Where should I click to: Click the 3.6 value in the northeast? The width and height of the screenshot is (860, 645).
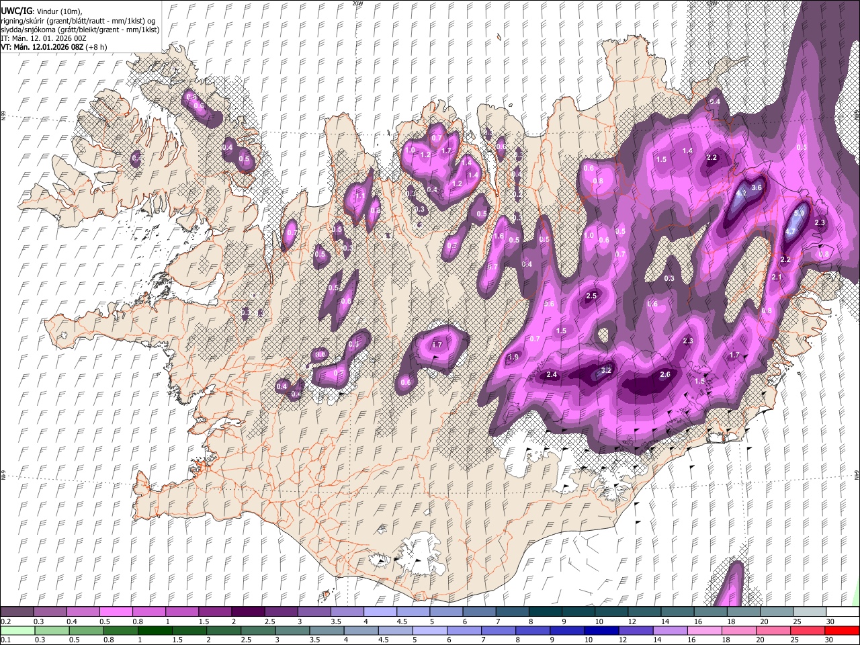point(757,187)
